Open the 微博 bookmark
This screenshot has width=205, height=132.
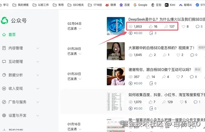110,5
